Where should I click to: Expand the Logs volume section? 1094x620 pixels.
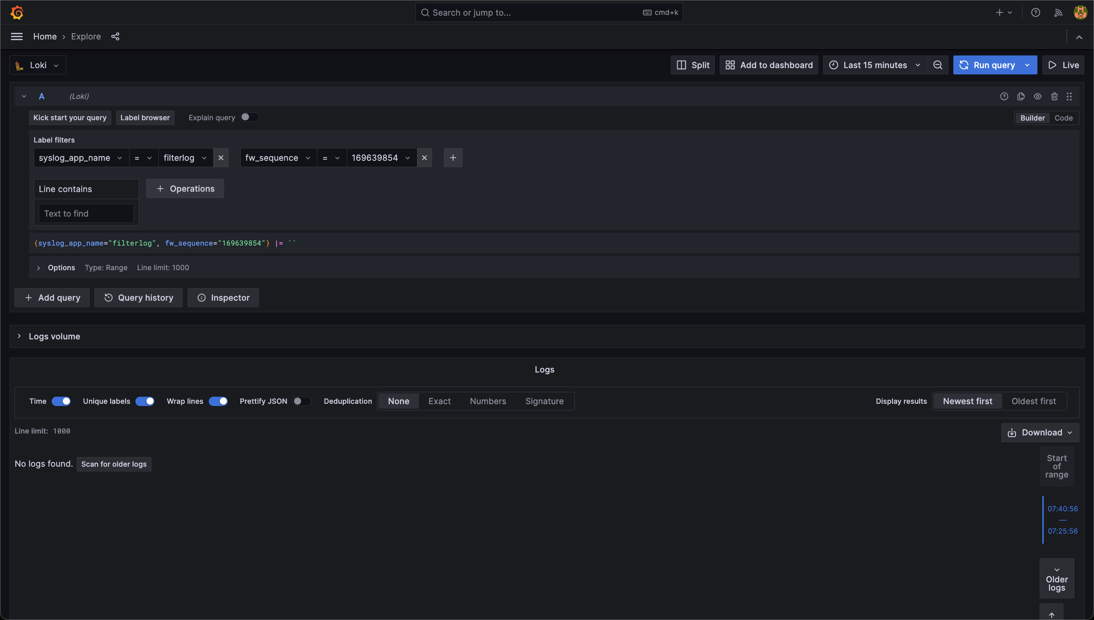19,336
